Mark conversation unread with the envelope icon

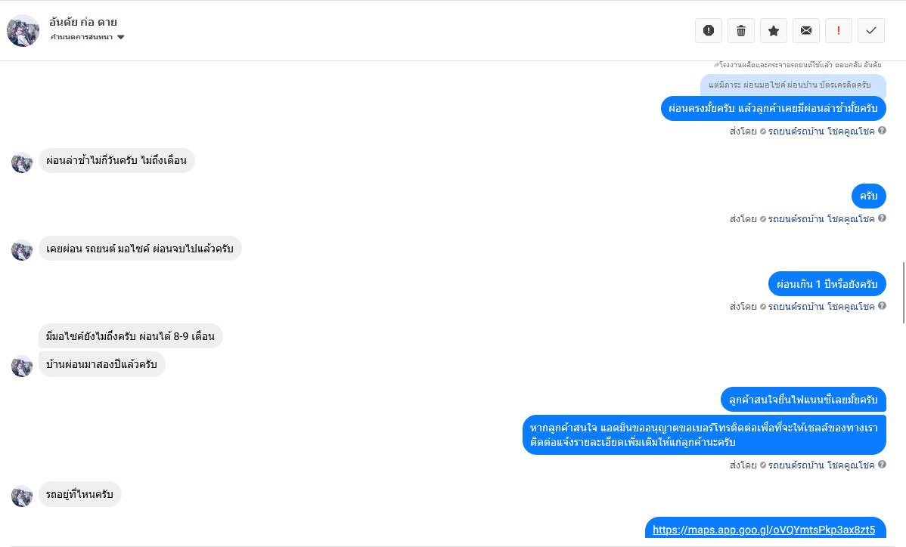806,30
